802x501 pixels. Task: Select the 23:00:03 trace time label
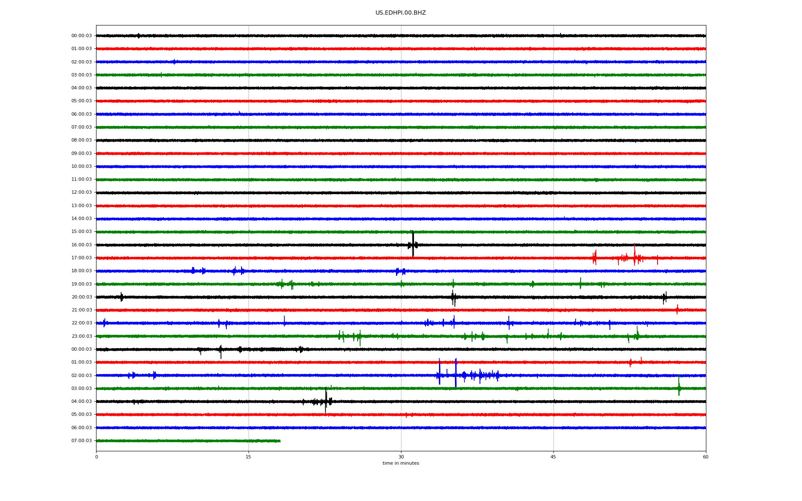81,336
